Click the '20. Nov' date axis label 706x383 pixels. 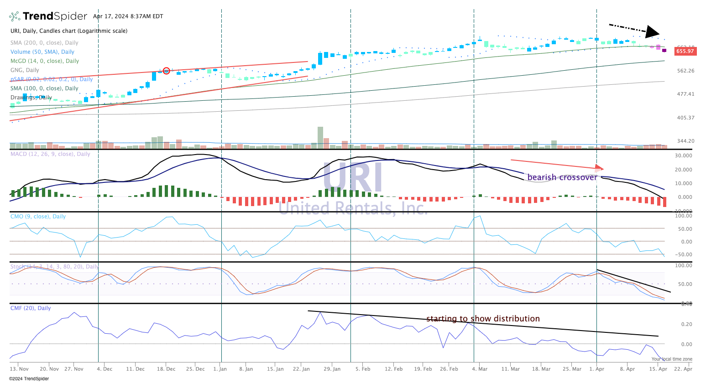(x=49, y=369)
